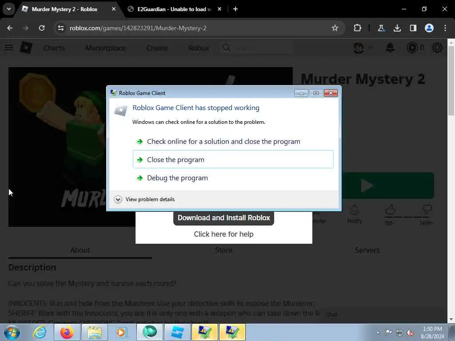Screen dimensions: 455x341
Task: Select the About tab
Action: 80,250
